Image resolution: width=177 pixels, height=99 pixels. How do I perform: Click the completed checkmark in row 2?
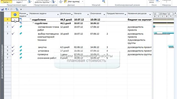(x=13, y=27)
